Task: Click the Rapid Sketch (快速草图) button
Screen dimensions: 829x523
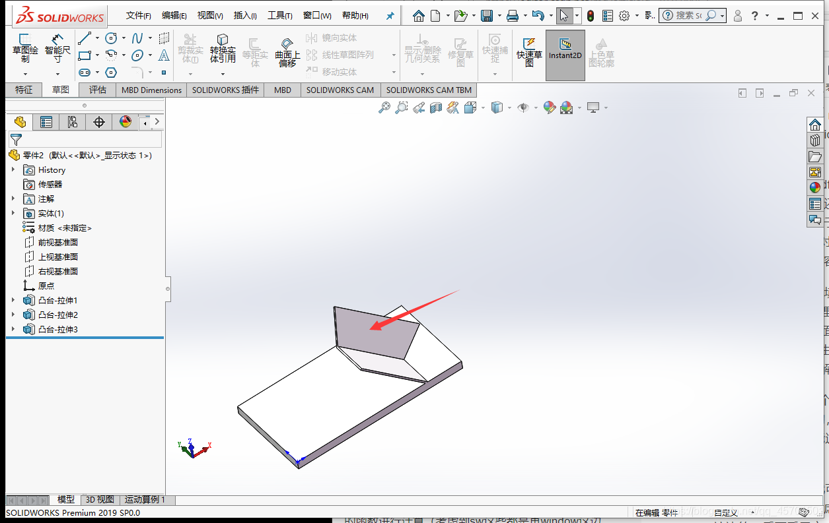Action: 529,51
